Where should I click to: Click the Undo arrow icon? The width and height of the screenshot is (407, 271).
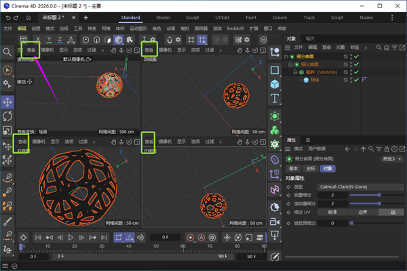(8, 18)
